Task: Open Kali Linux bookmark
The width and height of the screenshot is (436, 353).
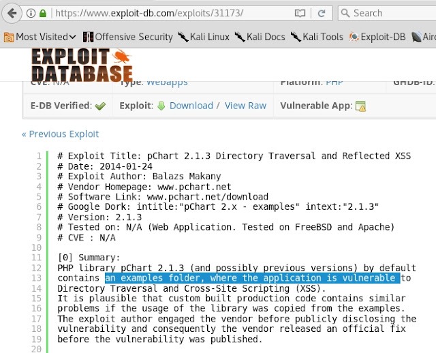Action: tap(204, 37)
